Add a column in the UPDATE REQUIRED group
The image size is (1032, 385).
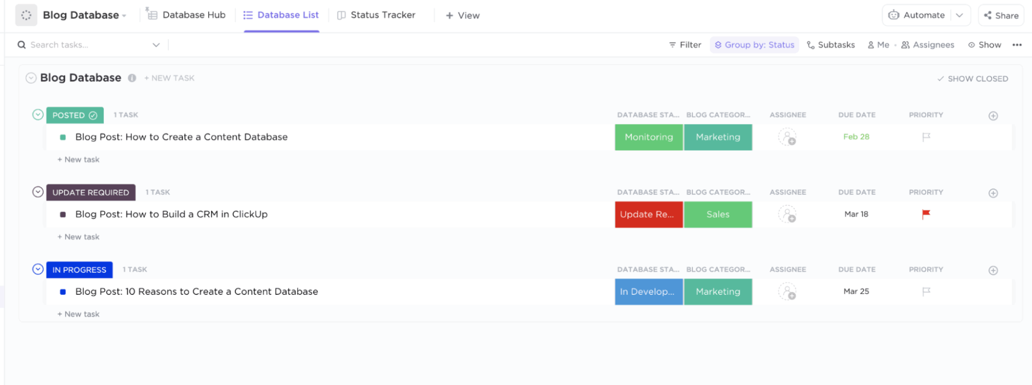tap(993, 193)
